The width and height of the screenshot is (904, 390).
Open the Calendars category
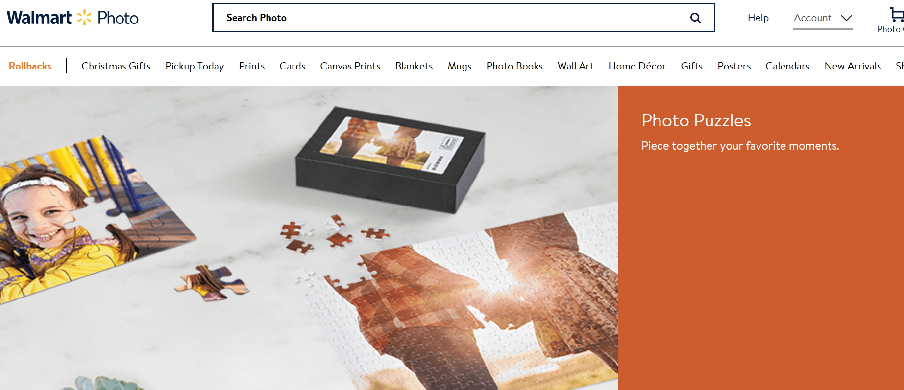click(x=787, y=66)
